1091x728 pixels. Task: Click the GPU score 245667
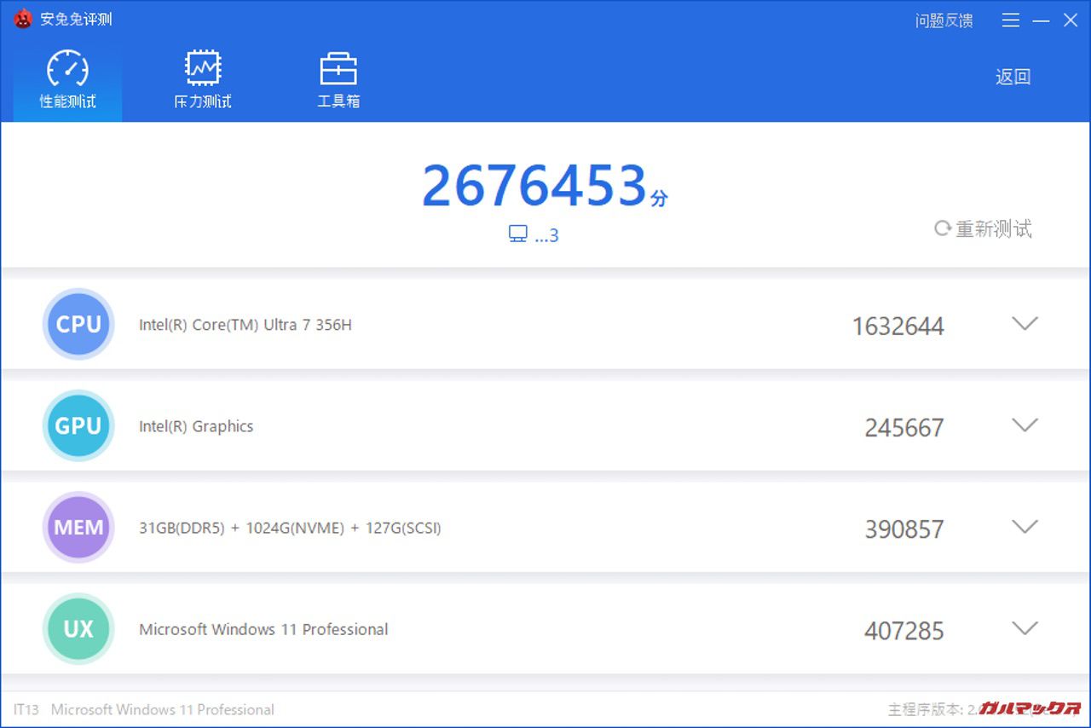[904, 428]
